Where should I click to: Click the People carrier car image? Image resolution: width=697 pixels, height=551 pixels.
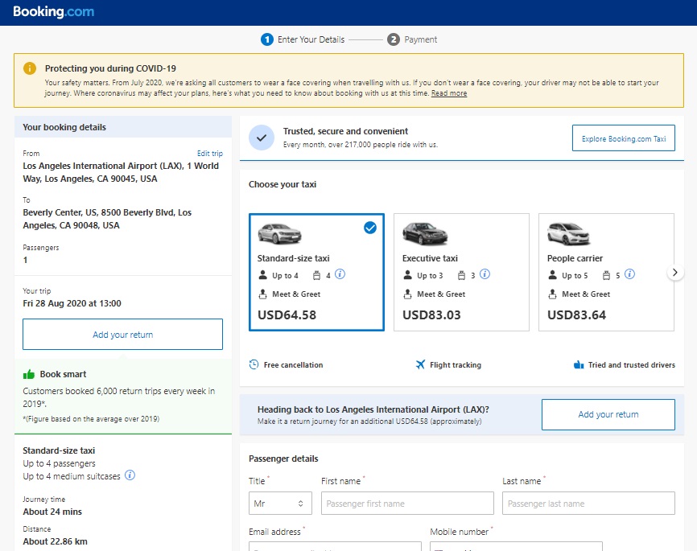[x=568, y=234]
